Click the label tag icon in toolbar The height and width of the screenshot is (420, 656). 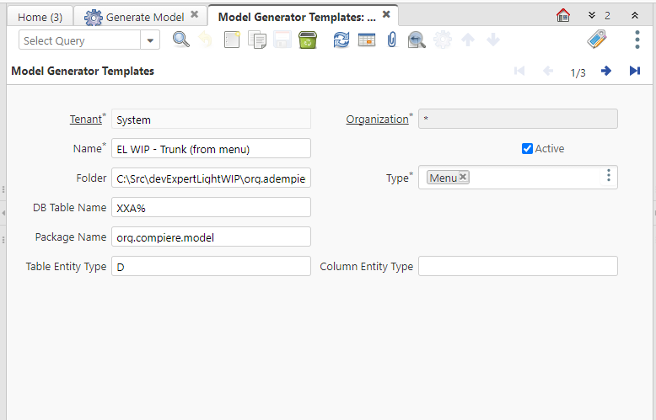(597, 40)
